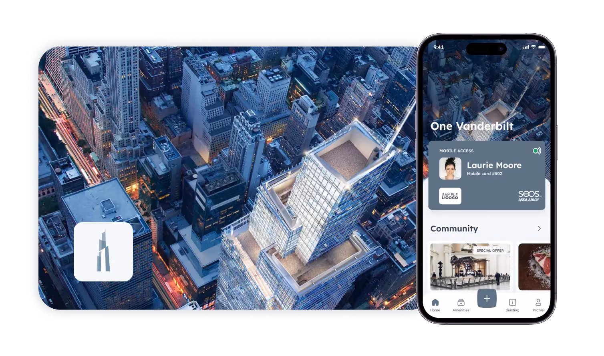The width and height of the screenshot is (604, 356).
Task: Click the building app logo tile
Action: (103, 252)
